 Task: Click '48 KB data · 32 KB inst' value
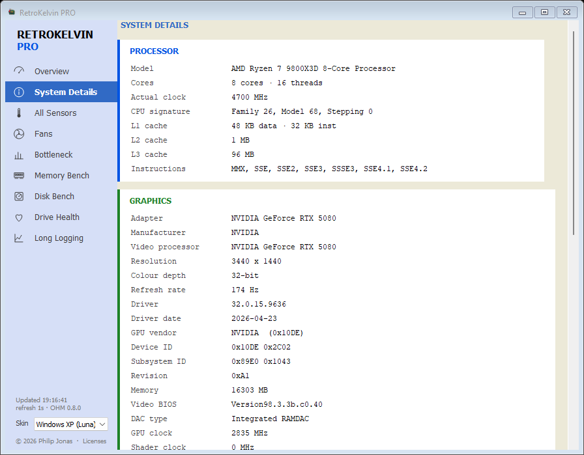point(284,126)
